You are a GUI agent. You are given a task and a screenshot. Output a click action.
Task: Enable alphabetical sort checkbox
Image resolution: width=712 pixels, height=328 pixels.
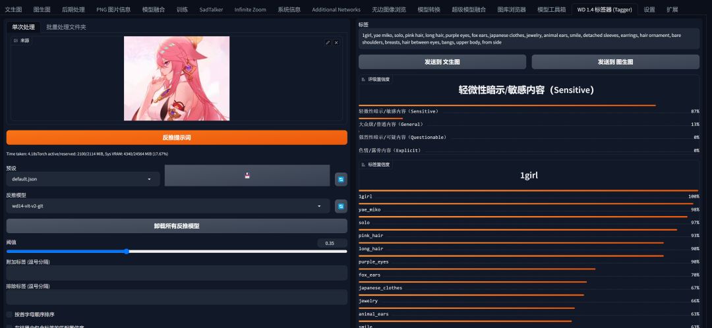coord(9,314)
